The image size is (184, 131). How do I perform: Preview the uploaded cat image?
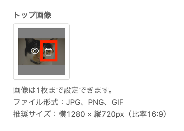pos(35,51)
